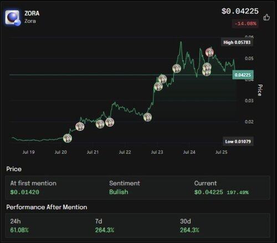The height and width of the screenshot is (243, 277).
Task: Click the mention avatar marker near Jul 20
Action: click(68, 138)
